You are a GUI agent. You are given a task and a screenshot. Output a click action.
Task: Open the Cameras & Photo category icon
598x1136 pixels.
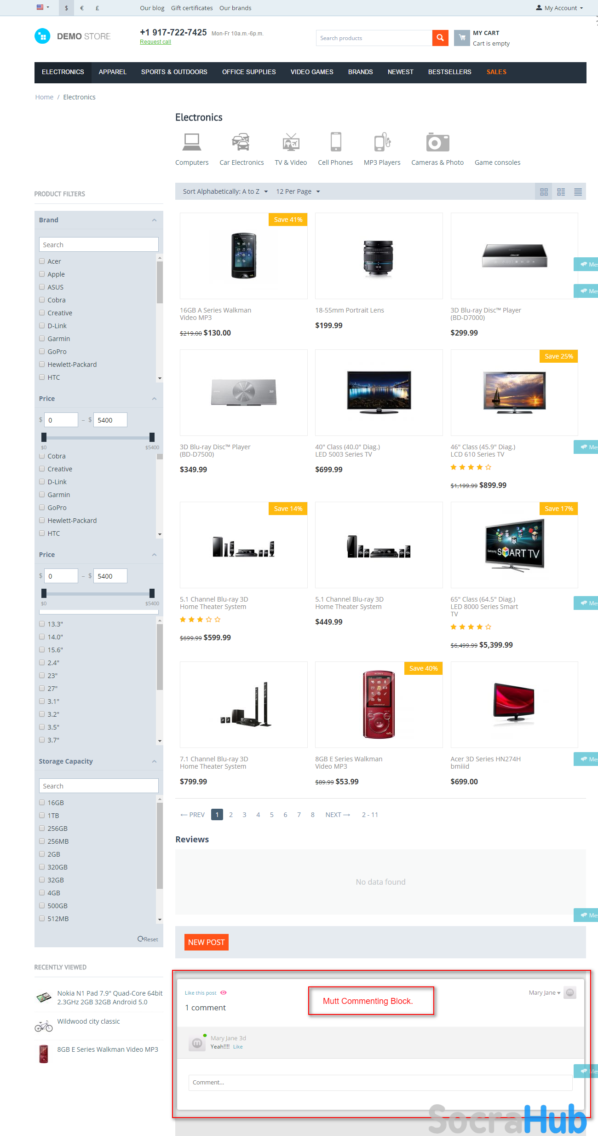click(437, 142)
